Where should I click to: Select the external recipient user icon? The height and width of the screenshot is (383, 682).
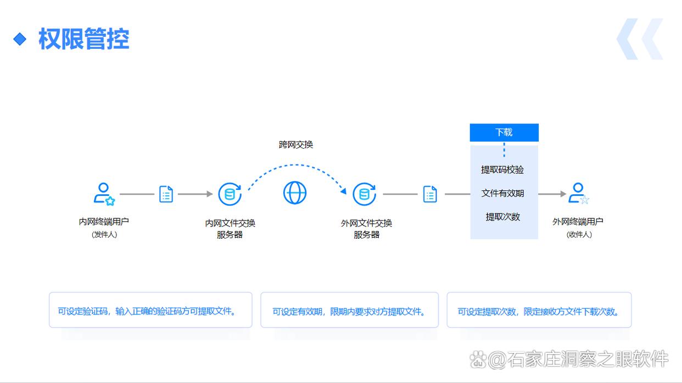tap(578, 194)
